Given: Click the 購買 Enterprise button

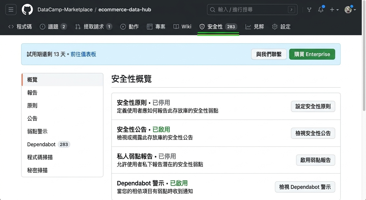Looking at the screenshot, I should pos(312,54).
